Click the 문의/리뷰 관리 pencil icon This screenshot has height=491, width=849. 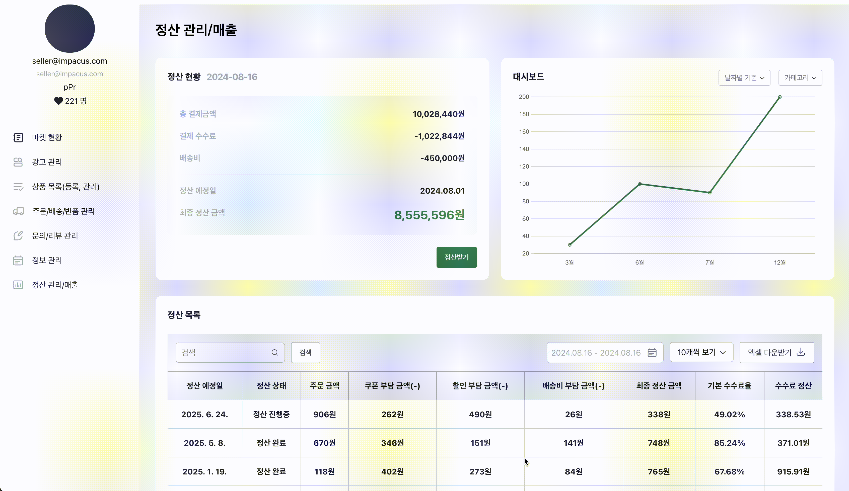[18, 236]
